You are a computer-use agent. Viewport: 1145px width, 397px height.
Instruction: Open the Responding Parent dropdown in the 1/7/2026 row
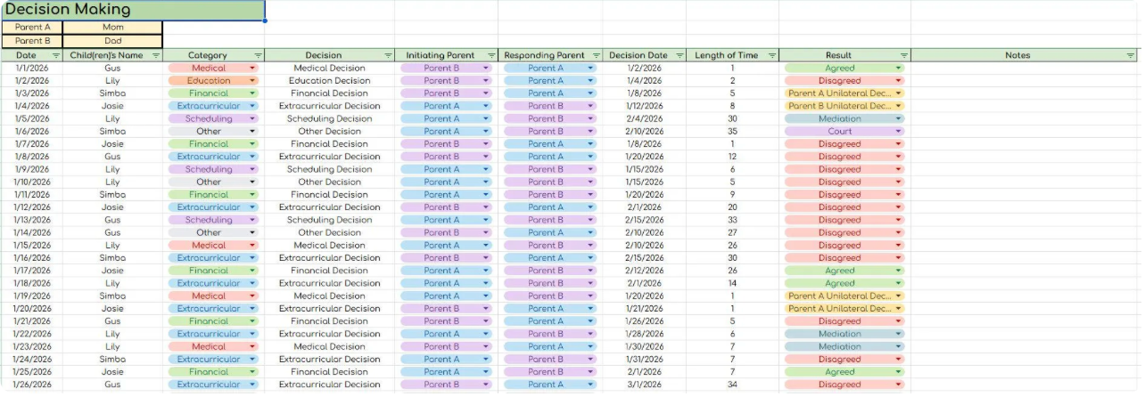tap(589, 144)
